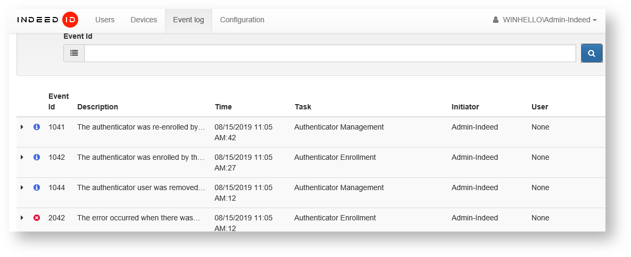
Task: Click the info icon for event 1044
Action: pyautogui.click(x=37, y=188)
